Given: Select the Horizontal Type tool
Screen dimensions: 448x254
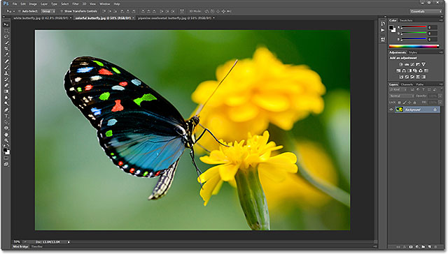Looking at the screenshot, I should pos(6,116).
